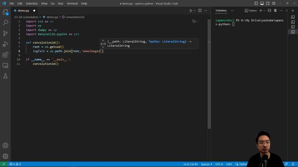Viewport: 298px width, 167px height.
Task: Show previous signature with up chevron
Action: (x=103, y=41)
